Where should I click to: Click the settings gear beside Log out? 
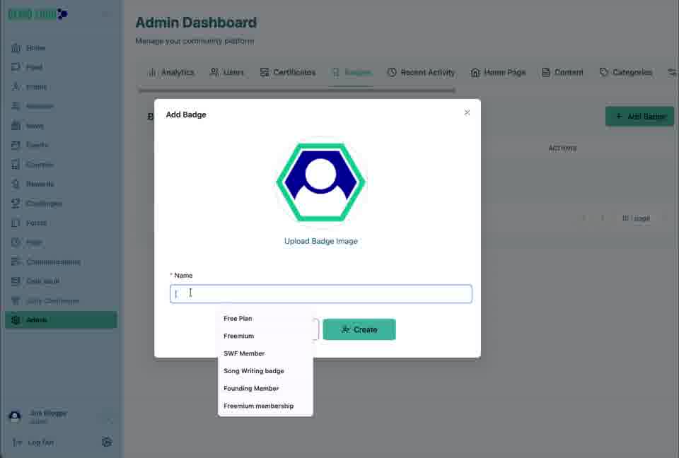point(107,442)
